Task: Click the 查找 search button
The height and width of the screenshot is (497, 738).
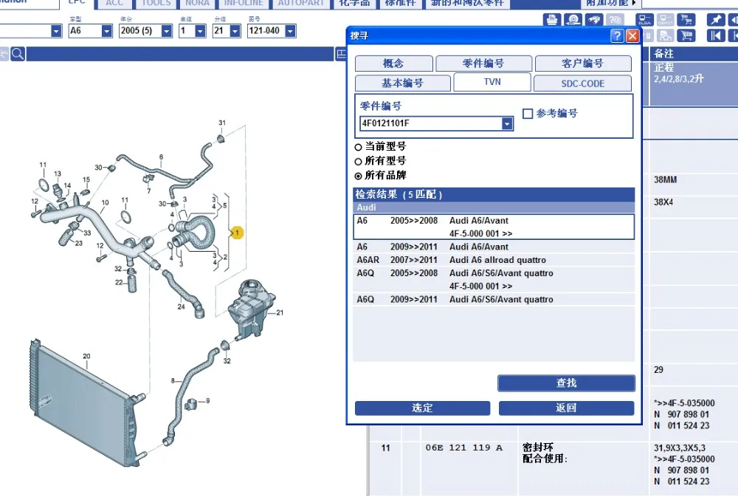Action: (566, 383)
